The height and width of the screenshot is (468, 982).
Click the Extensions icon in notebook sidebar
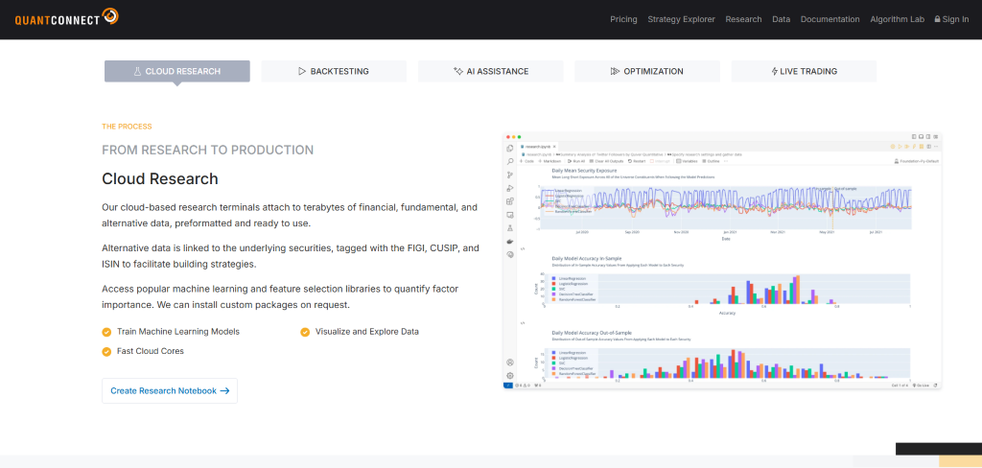pyautogui.click(x=510, y=201)
